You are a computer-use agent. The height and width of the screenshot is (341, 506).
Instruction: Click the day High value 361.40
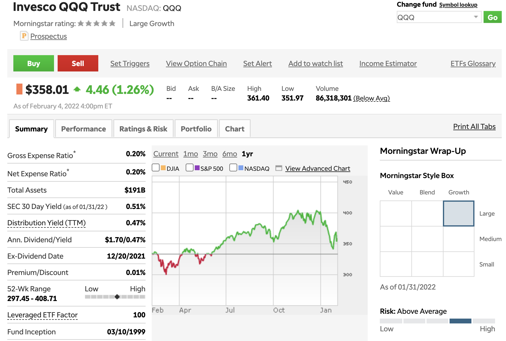(x=258, y=98)
